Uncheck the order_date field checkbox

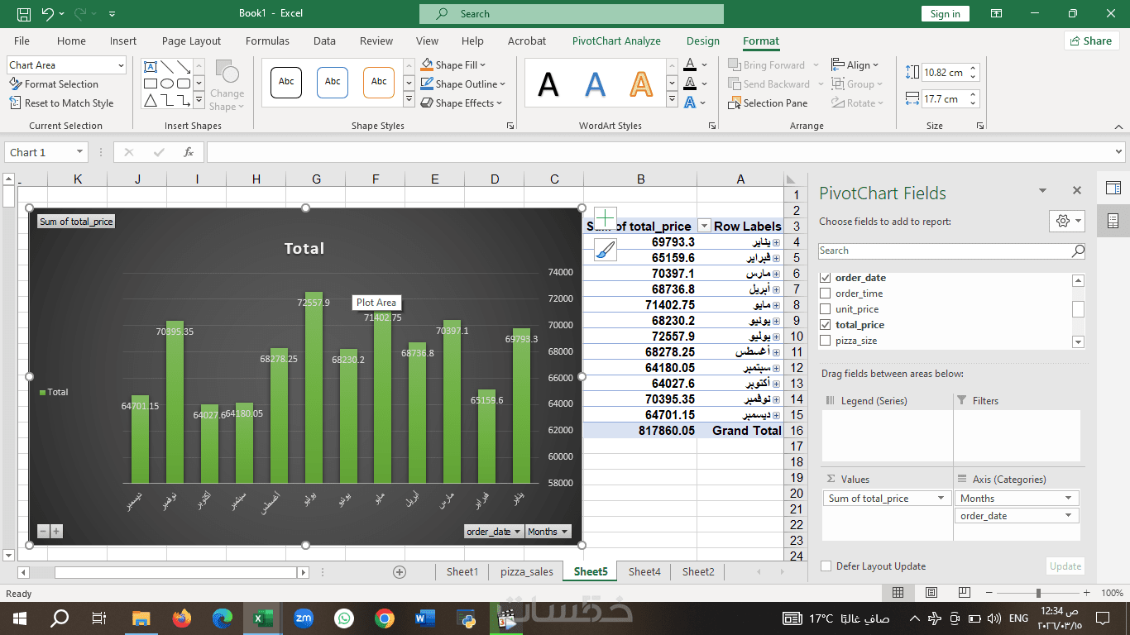coord(825,278)
